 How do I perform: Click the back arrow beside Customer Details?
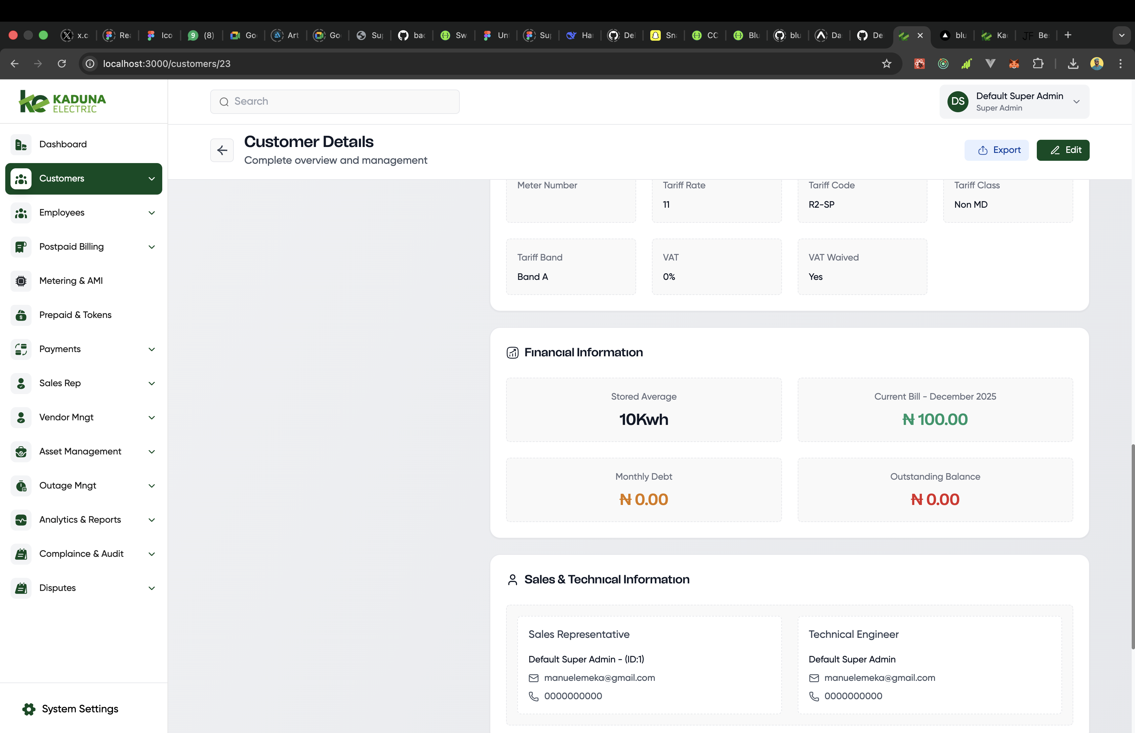[x=222, y=150]
